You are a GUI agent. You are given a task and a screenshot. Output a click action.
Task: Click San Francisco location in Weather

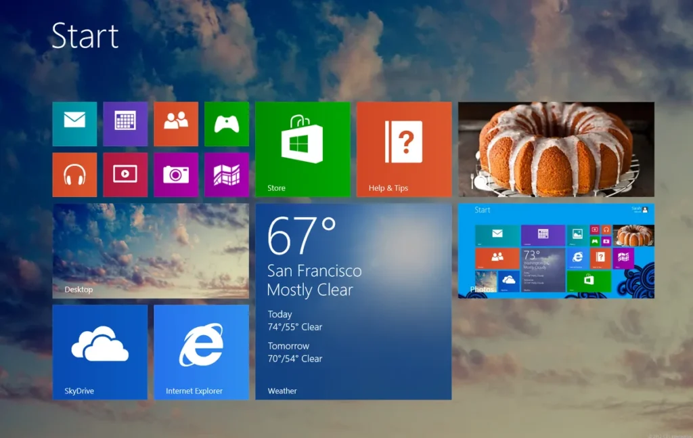click(x=314, y=271)
